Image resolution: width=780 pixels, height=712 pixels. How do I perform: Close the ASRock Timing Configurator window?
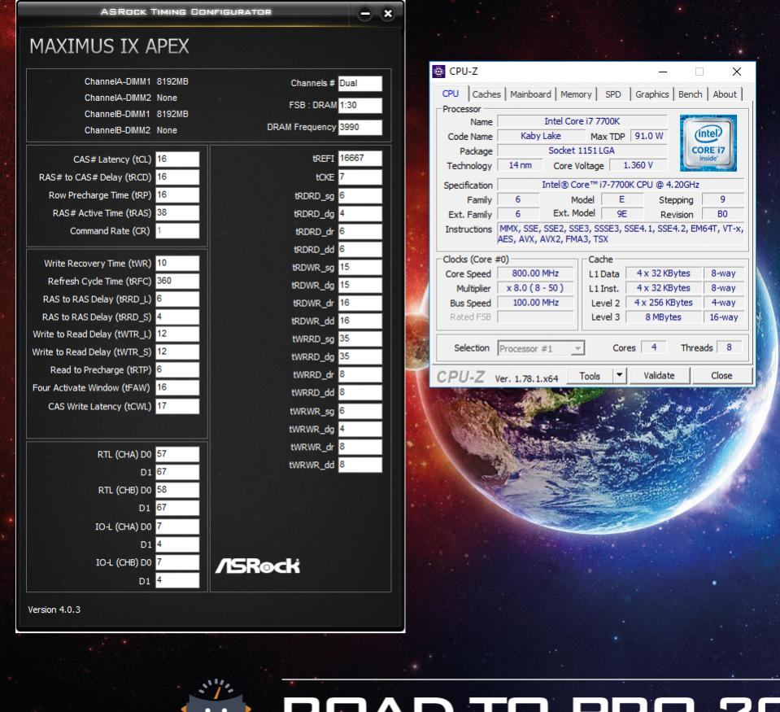pyautogui.click(x=388, y=14)
